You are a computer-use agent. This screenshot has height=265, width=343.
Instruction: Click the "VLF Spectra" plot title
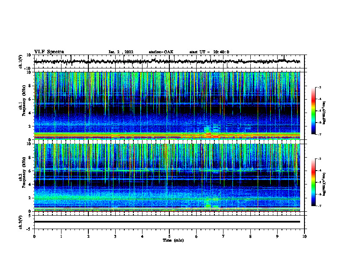[x=49, y=52]
